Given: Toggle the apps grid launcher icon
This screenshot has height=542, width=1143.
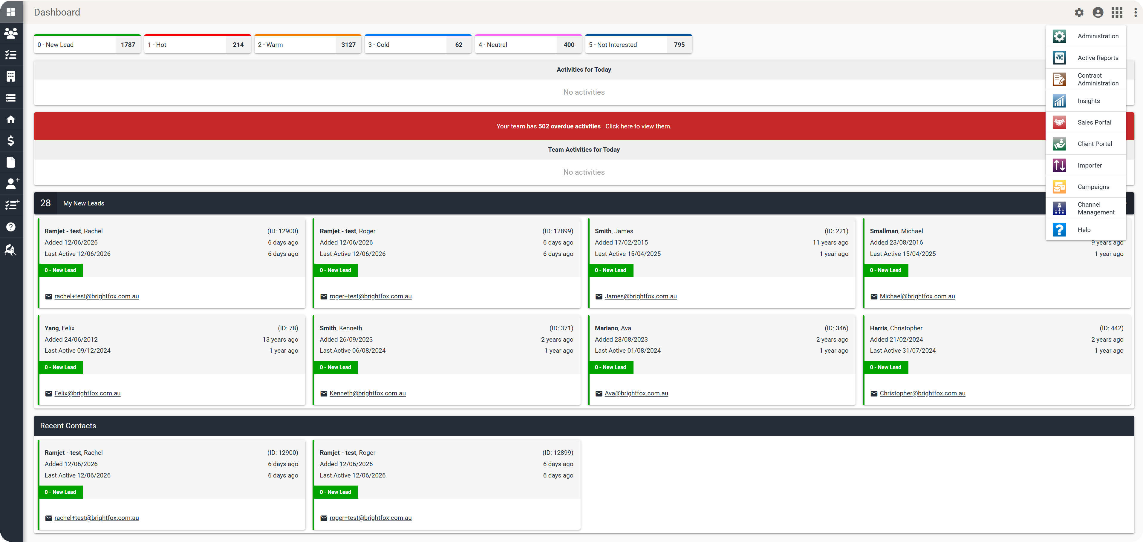Looking at the screenshot, I should click(x=1117, y=13).
